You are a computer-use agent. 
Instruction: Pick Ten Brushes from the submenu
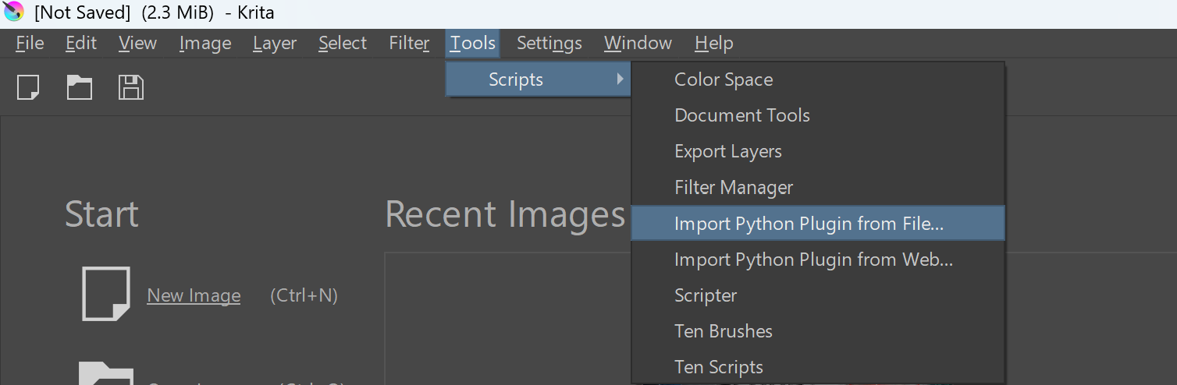723,331
